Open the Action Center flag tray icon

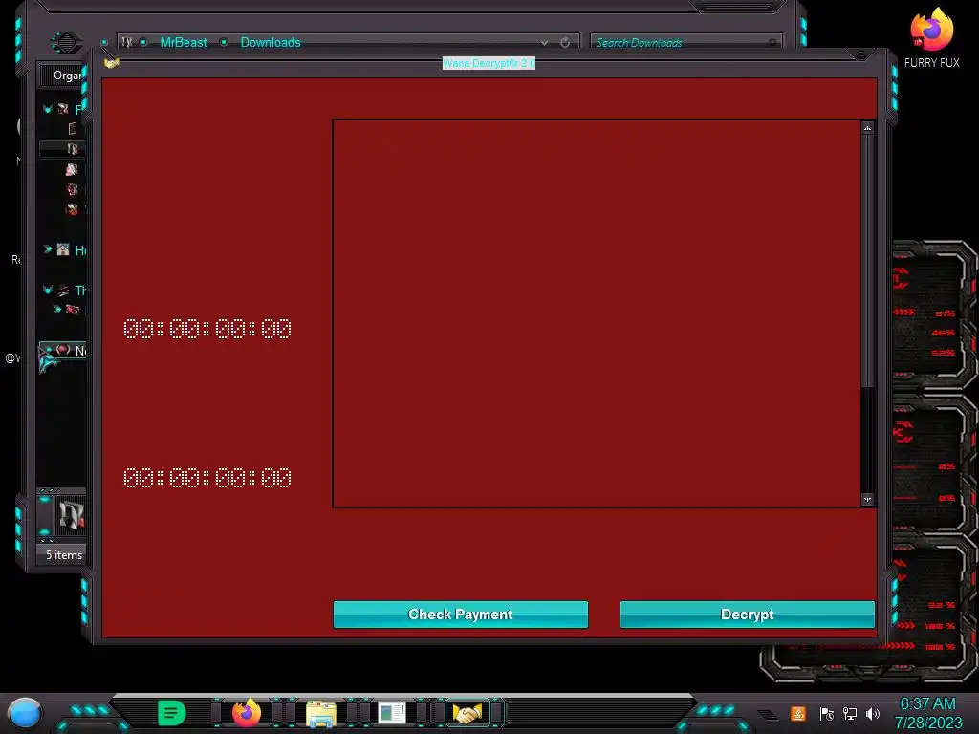pos(827,713)
